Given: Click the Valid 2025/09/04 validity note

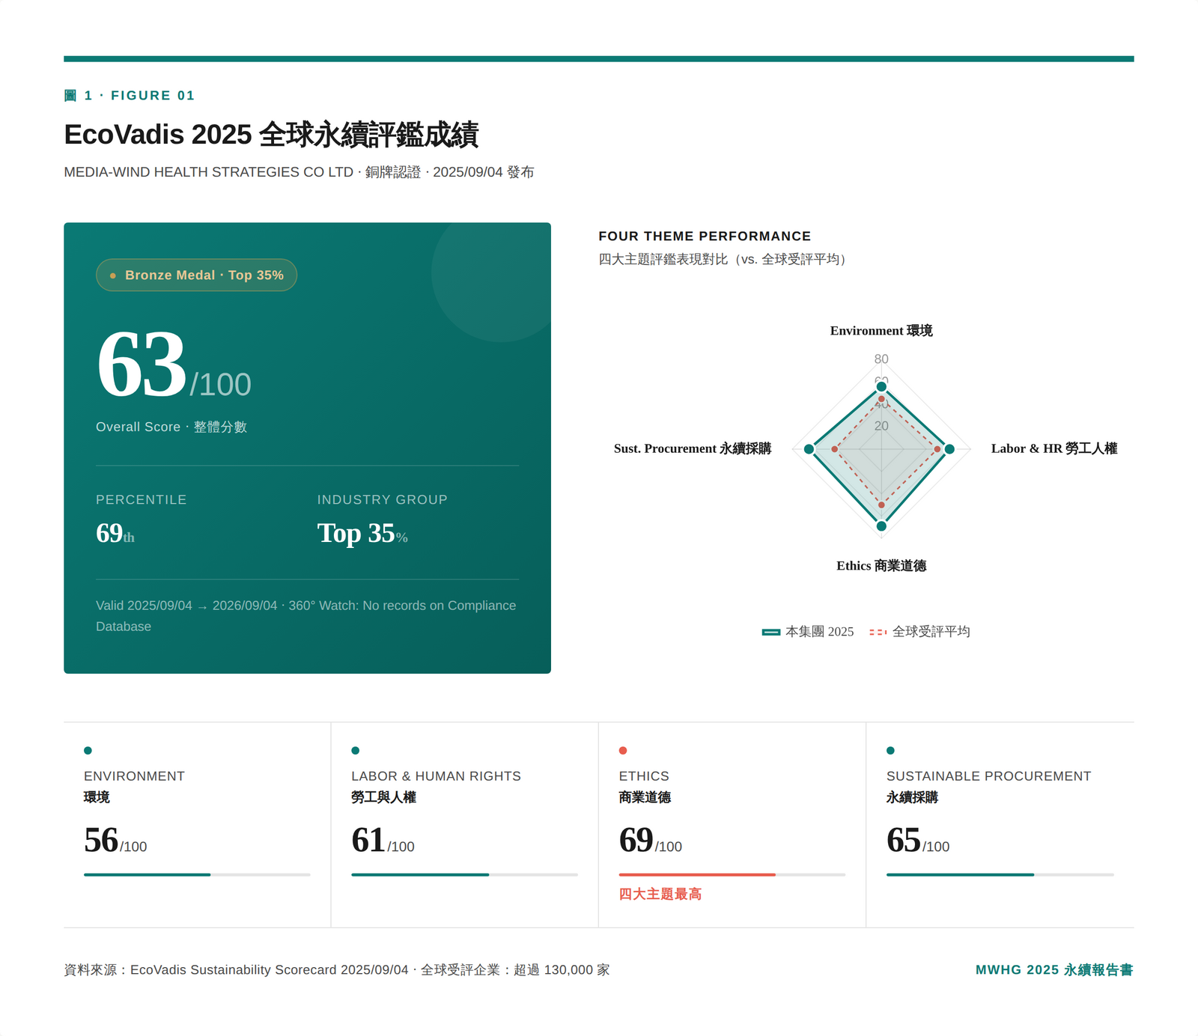Looking at the screenshot, I should coord(306,615).
